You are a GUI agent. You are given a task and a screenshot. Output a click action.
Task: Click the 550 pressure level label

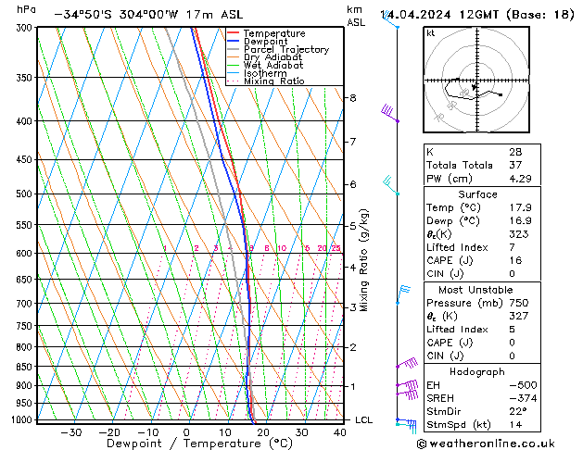pyautogui.click(x=26, y=225)
